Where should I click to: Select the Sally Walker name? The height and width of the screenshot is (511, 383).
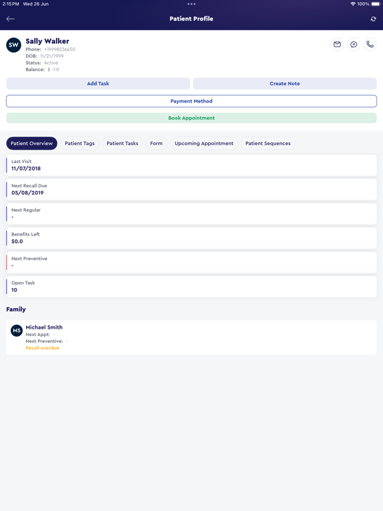[x=47, y=41]
